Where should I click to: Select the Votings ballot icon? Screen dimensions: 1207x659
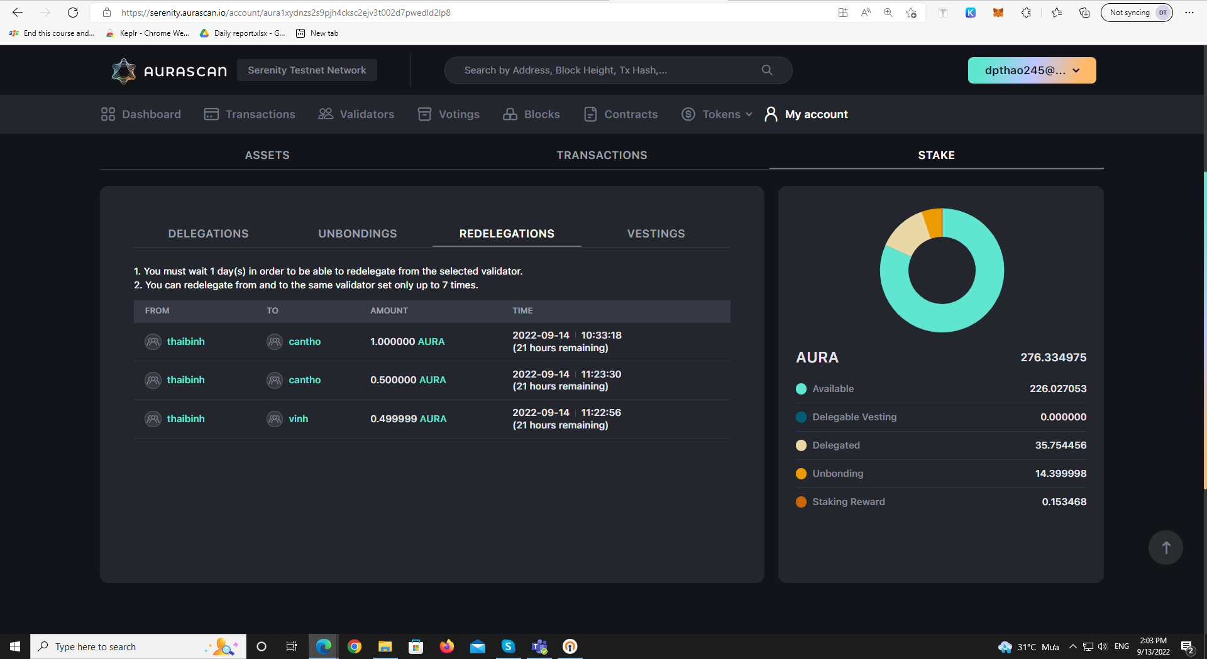coord(424,114)
